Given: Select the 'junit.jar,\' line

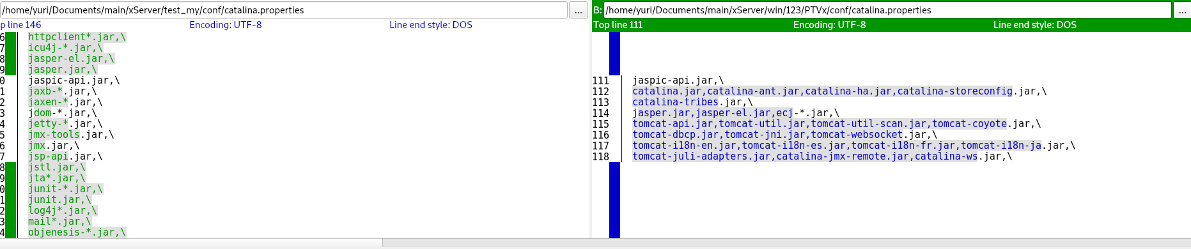Looking at the screenshot, I should (x=59, y=200).
